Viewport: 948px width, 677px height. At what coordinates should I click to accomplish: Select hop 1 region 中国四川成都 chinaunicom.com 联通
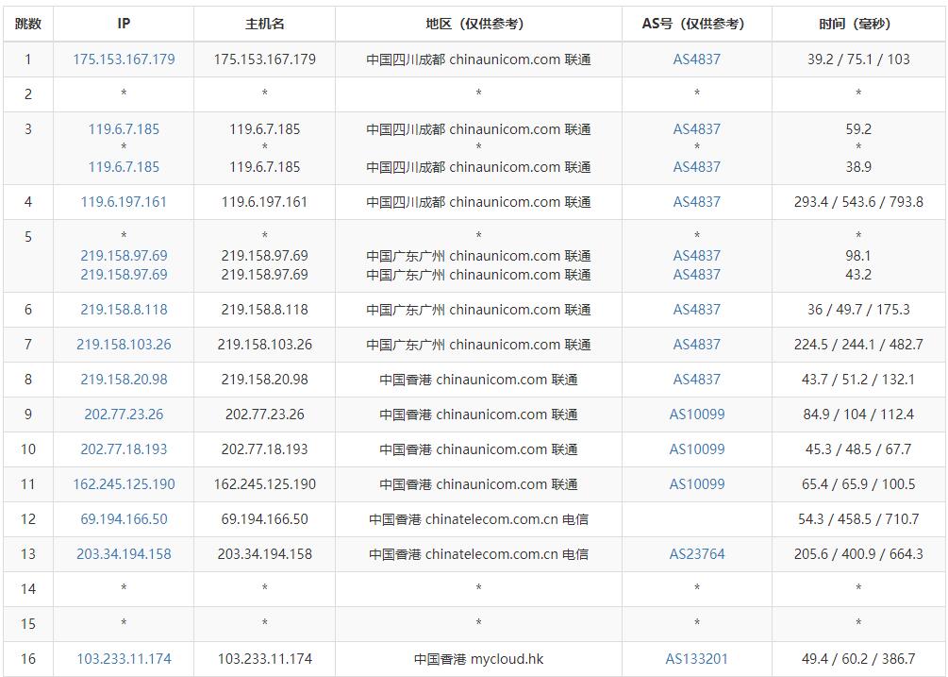point(478,59)
